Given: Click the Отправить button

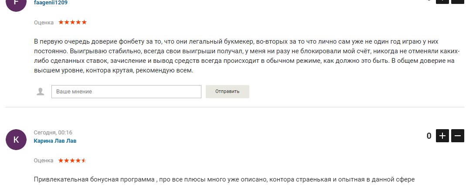Looking at the screenshot, I should (x=228, y=92).
